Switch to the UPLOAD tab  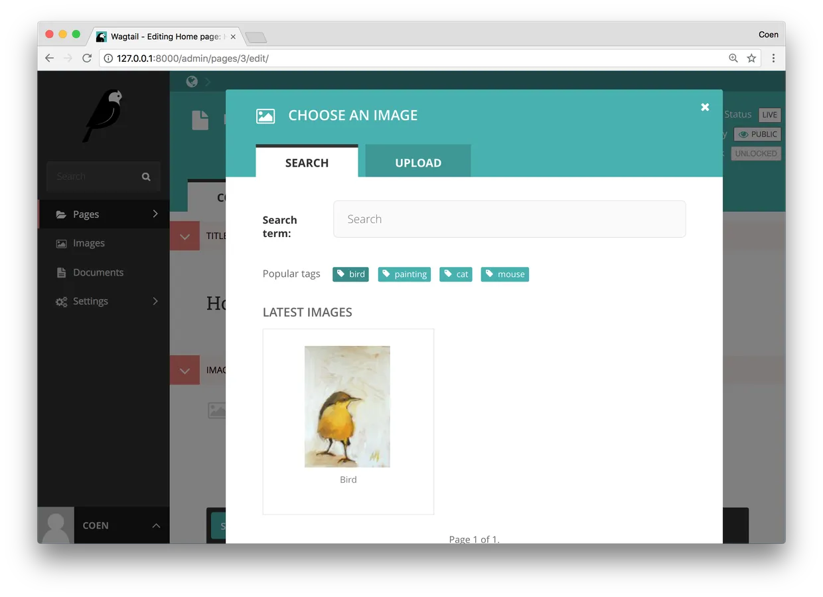coord(417,162)
